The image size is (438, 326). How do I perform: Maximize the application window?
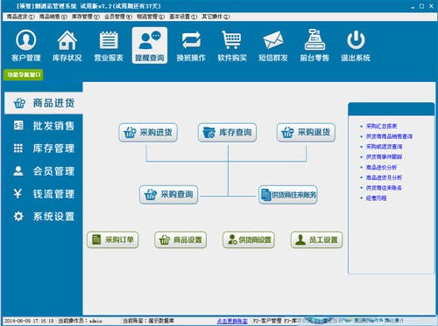click(x=421, y=6)
